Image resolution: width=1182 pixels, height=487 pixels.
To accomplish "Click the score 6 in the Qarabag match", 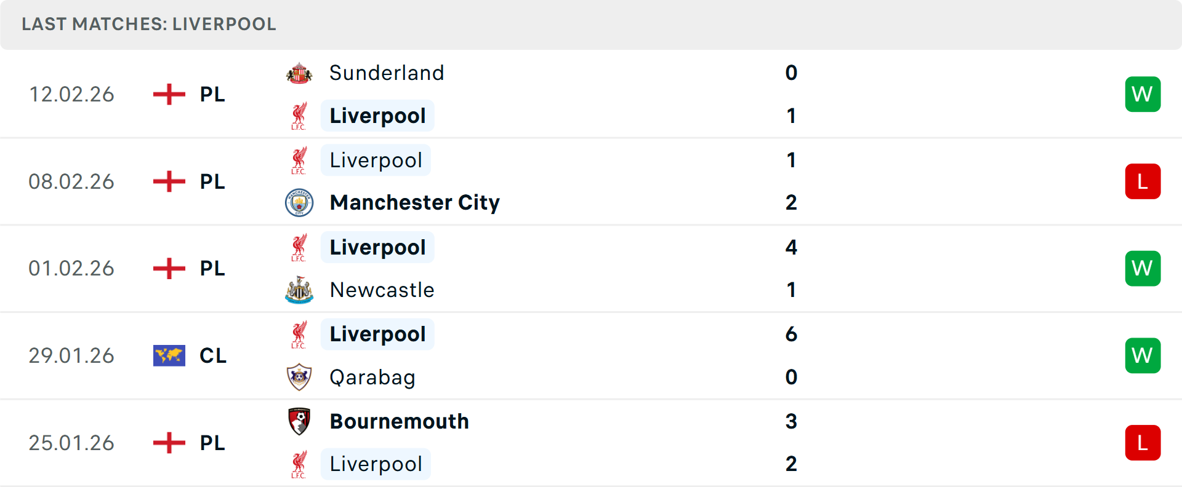I will 792,335.
